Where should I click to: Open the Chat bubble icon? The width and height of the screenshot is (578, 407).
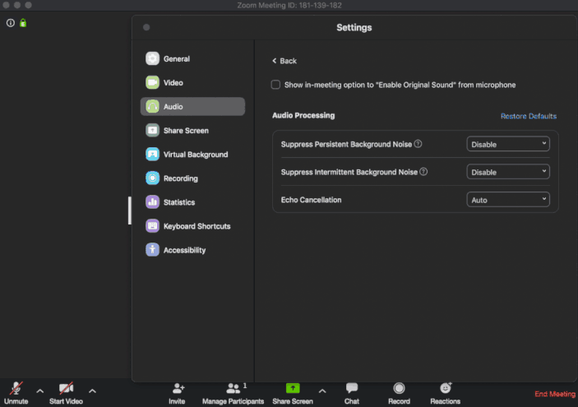click(x=351, y=388)
